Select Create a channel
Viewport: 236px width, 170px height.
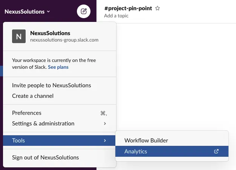(x=60, y=96)
